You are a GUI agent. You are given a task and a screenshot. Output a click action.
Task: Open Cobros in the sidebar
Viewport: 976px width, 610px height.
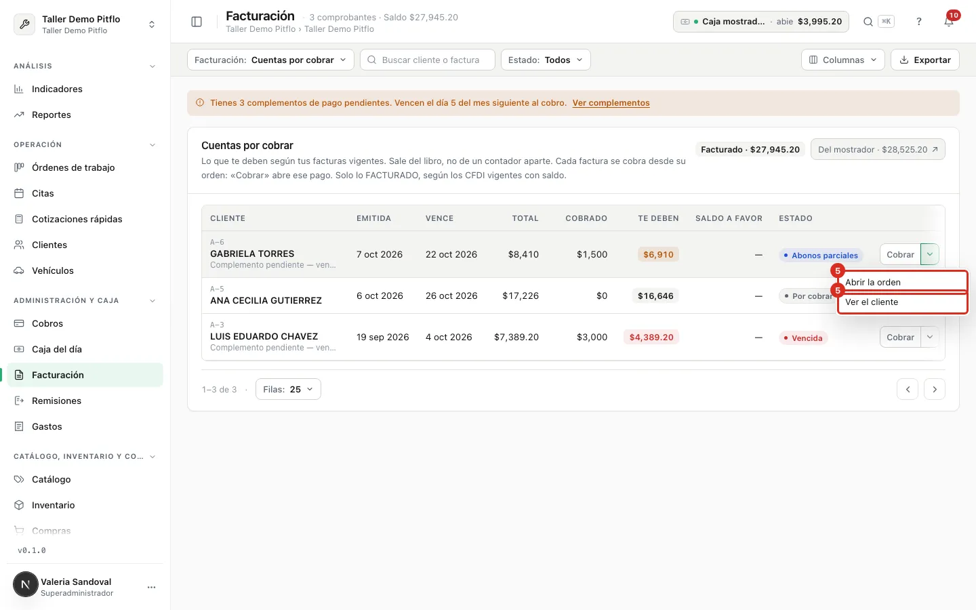click(85, 323)
